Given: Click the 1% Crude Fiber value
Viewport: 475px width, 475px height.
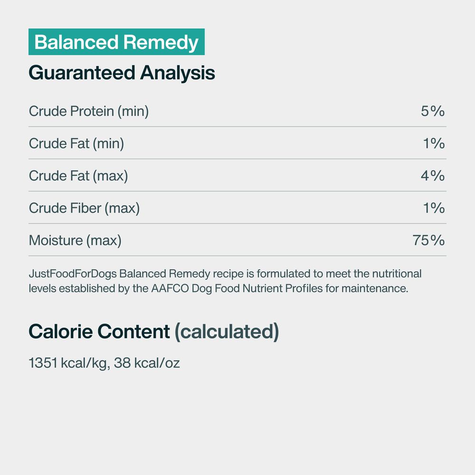Looking at the screenshot, I should pos(434,208).
